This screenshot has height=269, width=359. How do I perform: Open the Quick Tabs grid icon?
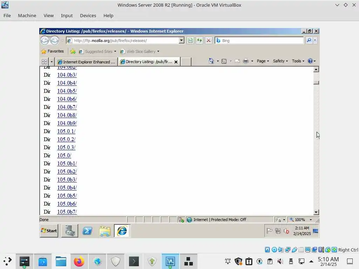pos(45,62)
